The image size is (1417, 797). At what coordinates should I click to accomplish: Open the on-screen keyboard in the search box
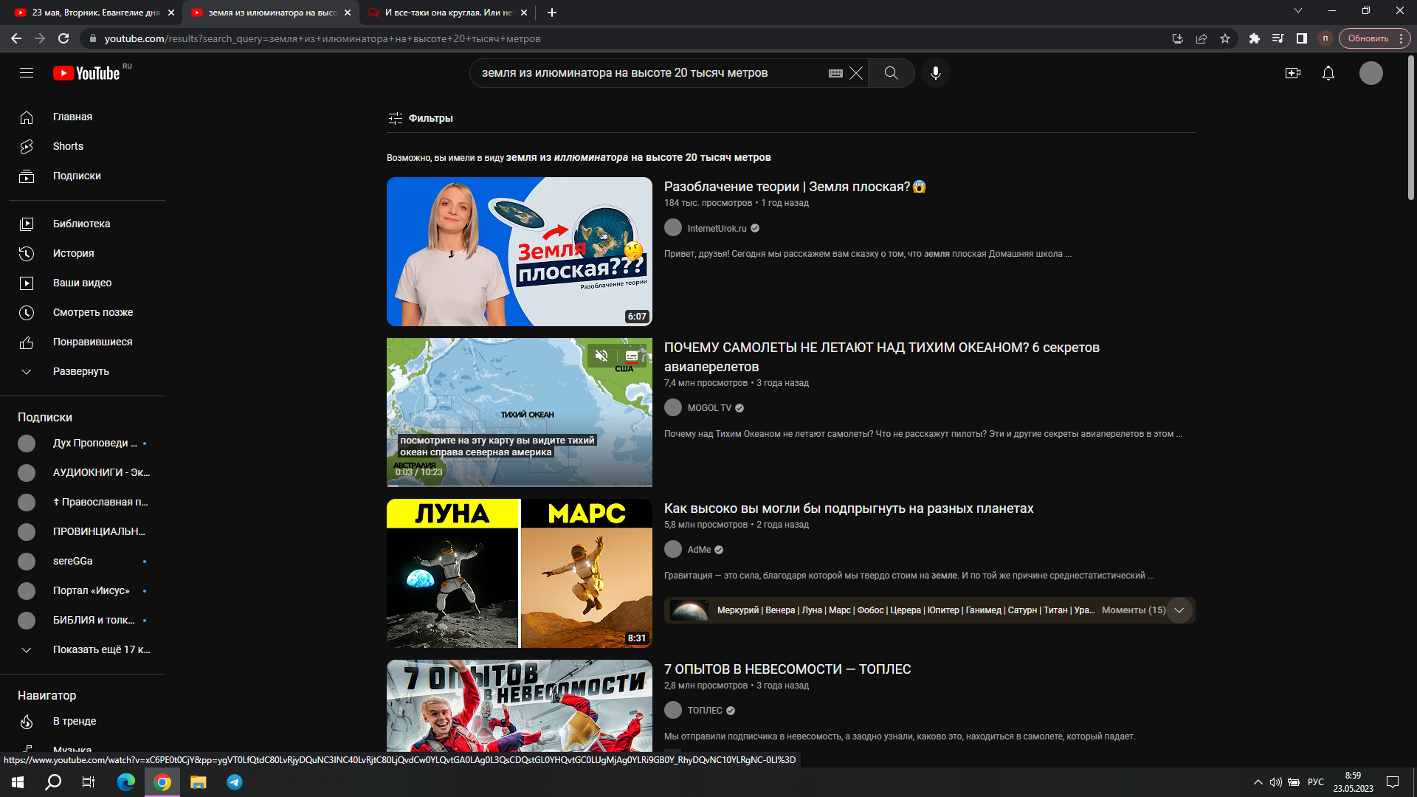coord(835,73)
